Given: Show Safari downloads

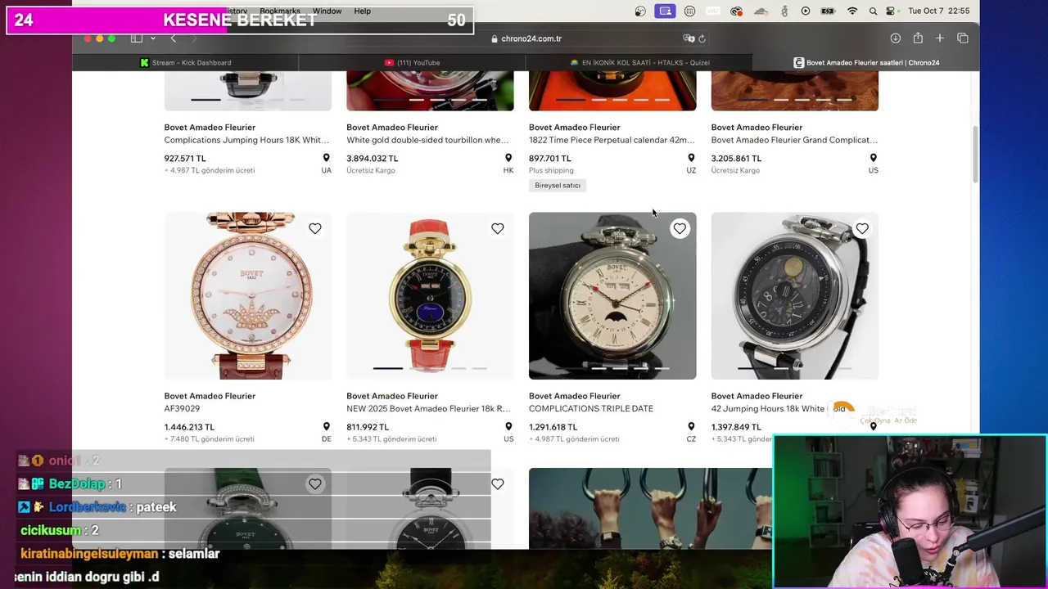Looking at the screenshot, I should pos(896,38).
